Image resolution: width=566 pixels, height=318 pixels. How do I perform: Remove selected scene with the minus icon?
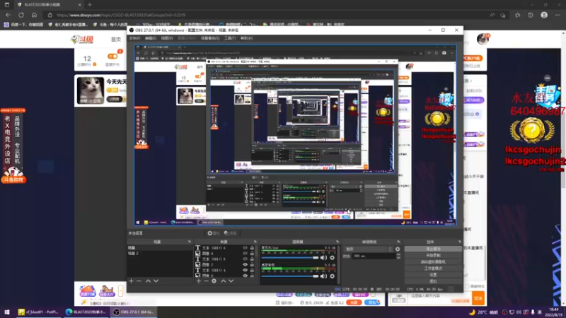139,281
